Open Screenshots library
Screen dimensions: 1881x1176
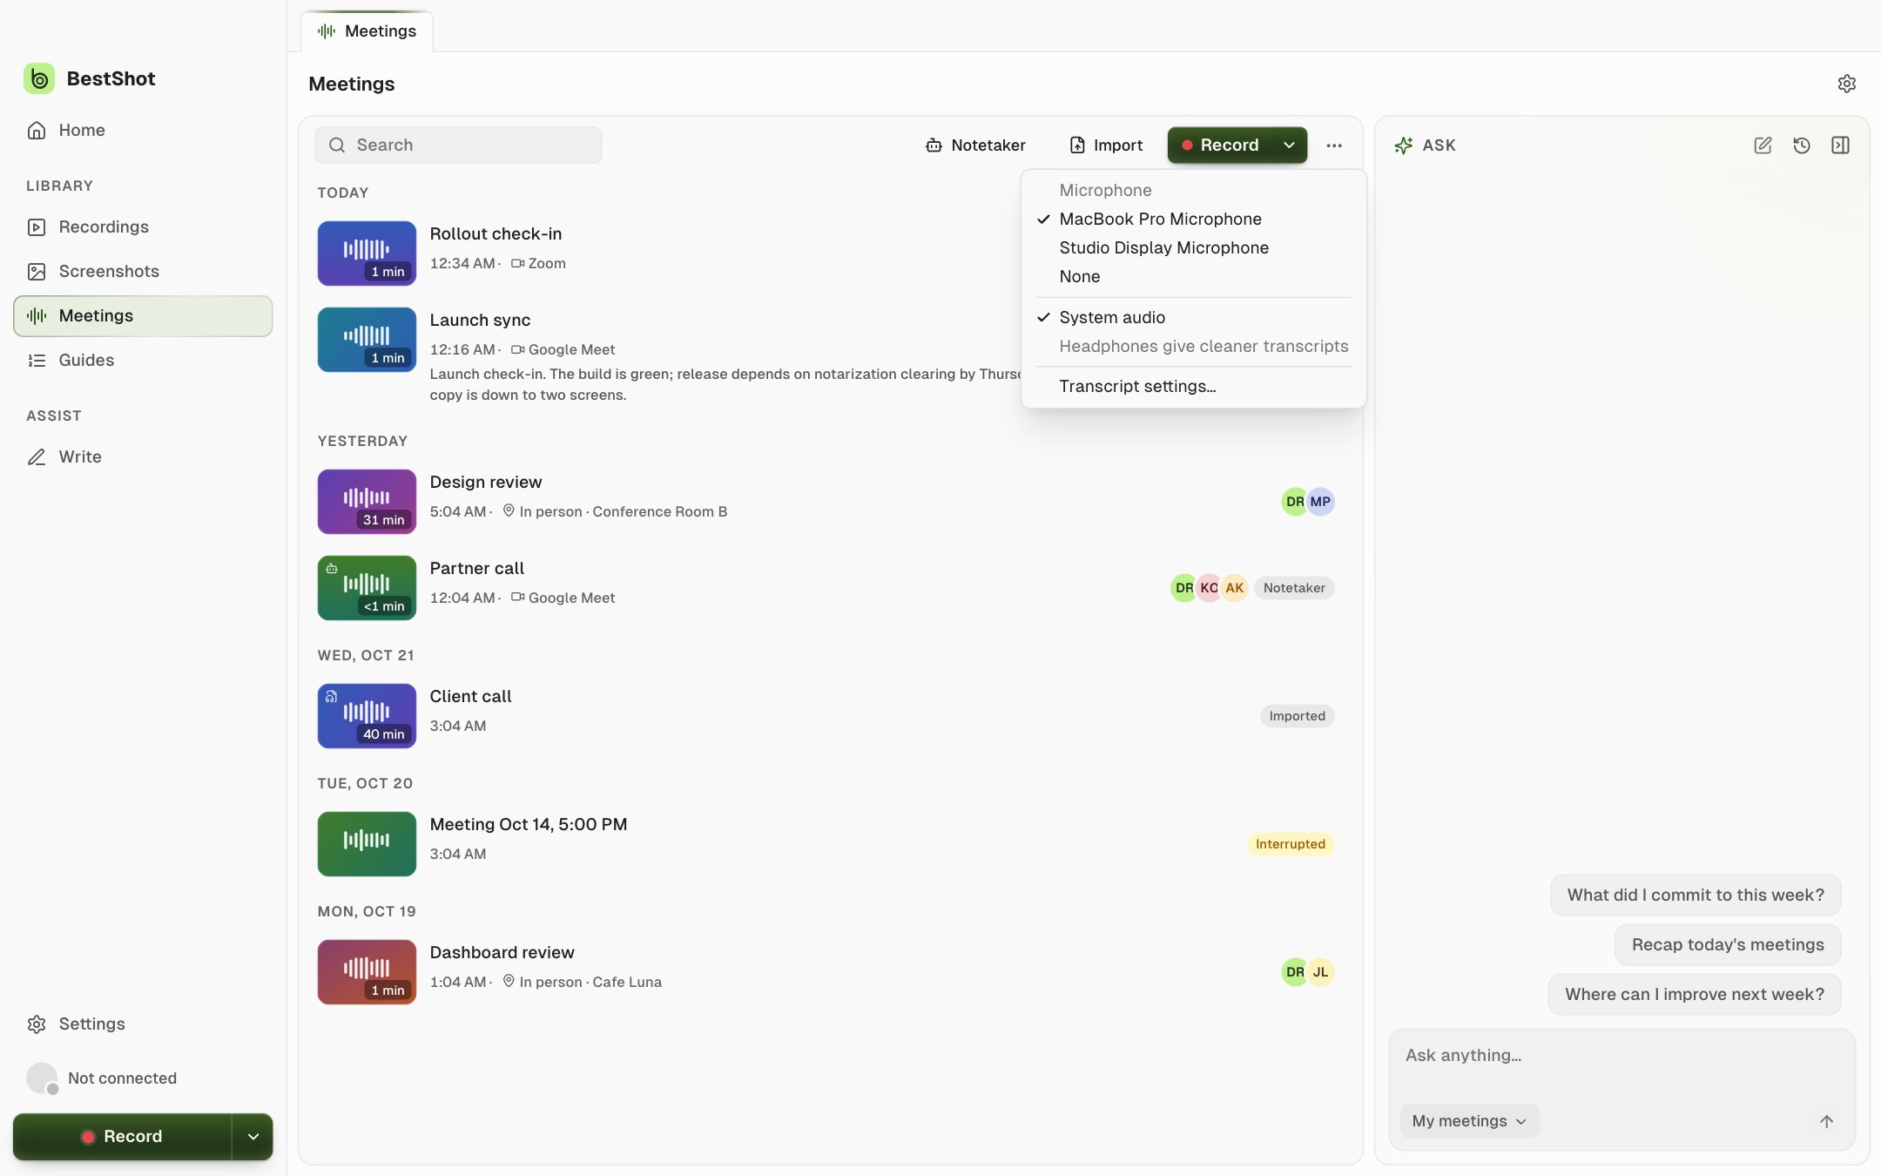[143, 271]
